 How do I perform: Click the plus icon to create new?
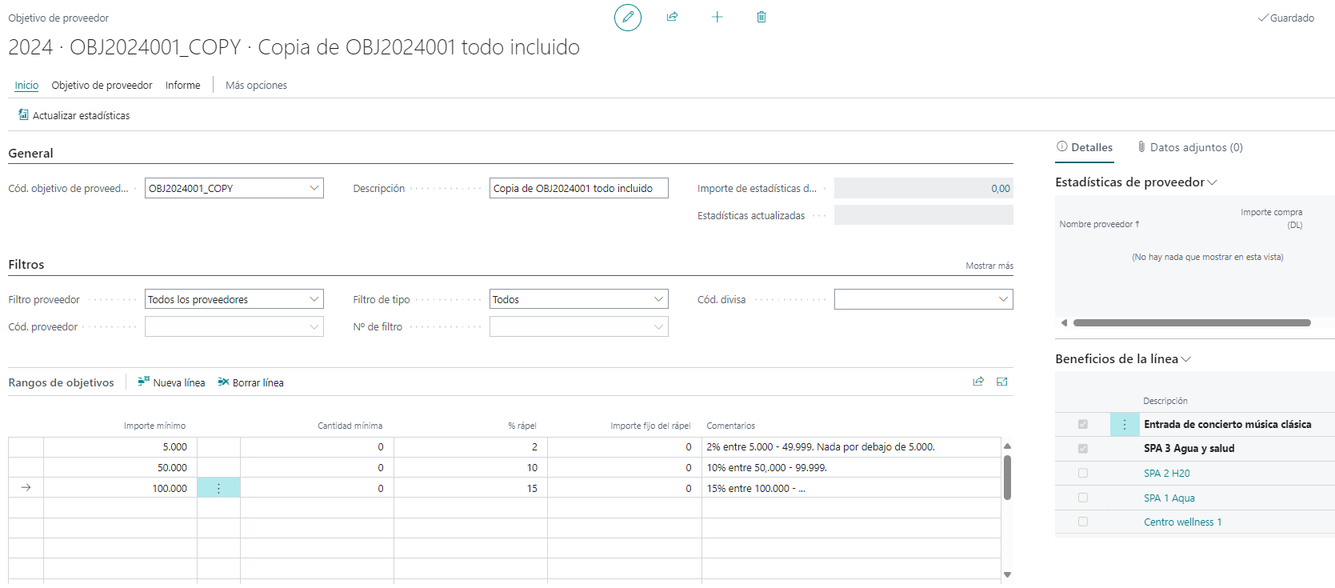[x=717, y=17]
